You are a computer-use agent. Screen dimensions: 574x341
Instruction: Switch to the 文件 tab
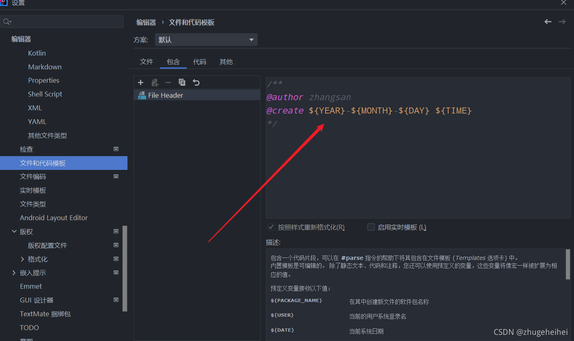click(147, 62)
